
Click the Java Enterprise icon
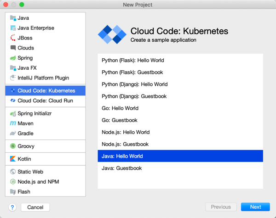(x=13, y=28)
